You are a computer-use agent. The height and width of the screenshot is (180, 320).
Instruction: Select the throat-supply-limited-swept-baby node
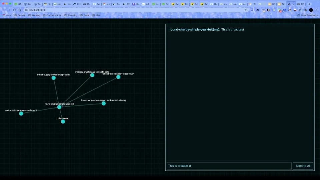[53, 78]
